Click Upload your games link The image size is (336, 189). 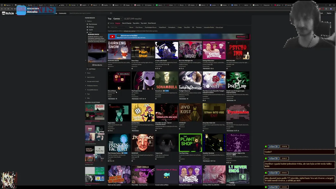point(129,31)
